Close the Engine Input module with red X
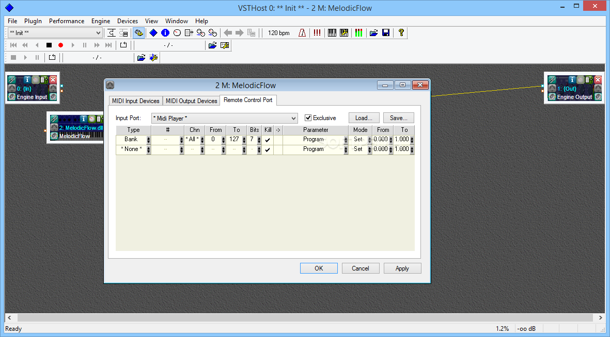 (x=53, y=79)
